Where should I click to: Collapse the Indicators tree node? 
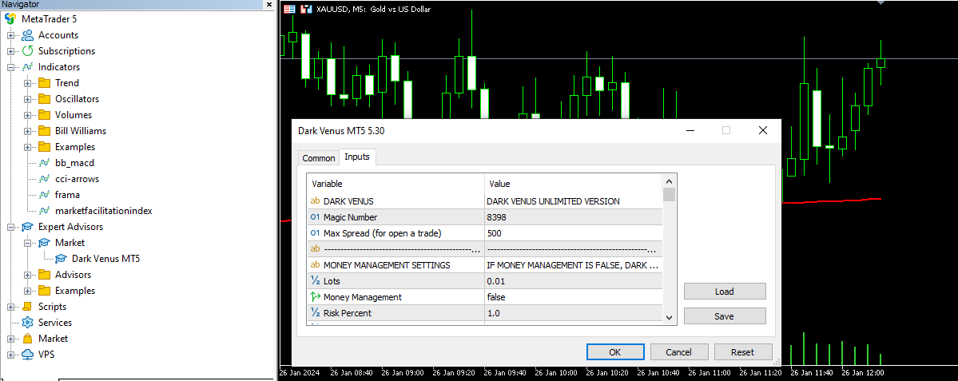(x=10, y=67)
